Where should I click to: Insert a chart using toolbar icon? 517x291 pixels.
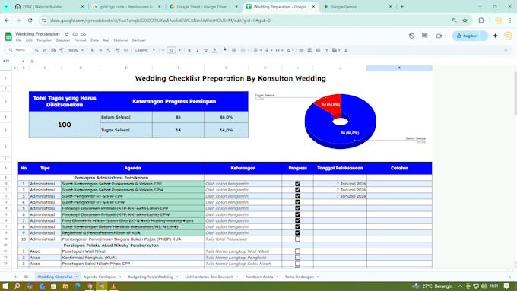[x=318, y=50]
